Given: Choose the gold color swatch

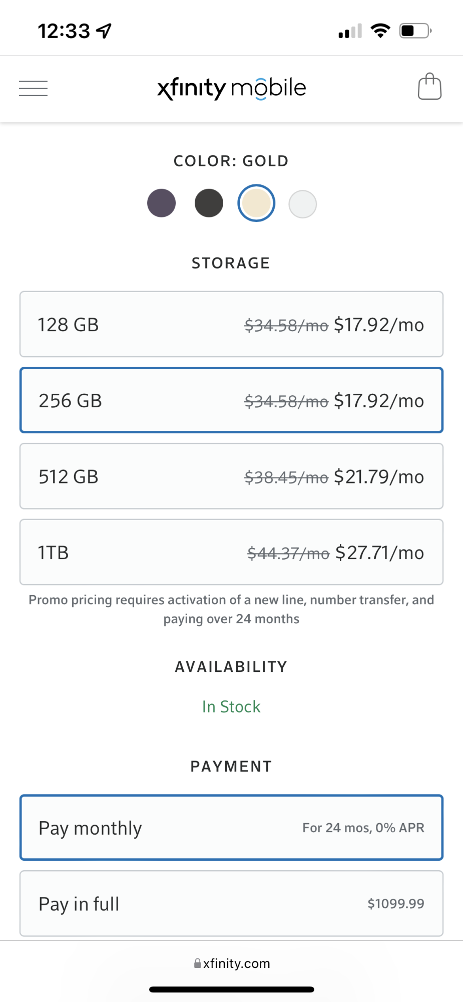Looking at the screenshot, I should pyautogui.click(x=256, y=203).
